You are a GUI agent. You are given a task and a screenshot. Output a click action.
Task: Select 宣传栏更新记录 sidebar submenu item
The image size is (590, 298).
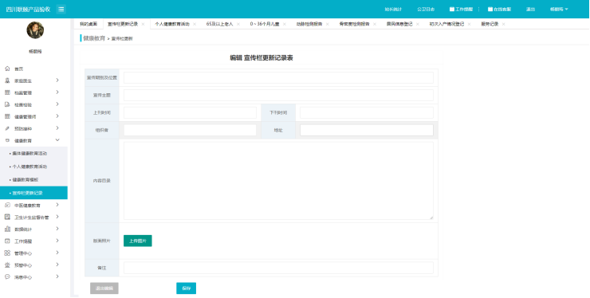pos(33,193)
